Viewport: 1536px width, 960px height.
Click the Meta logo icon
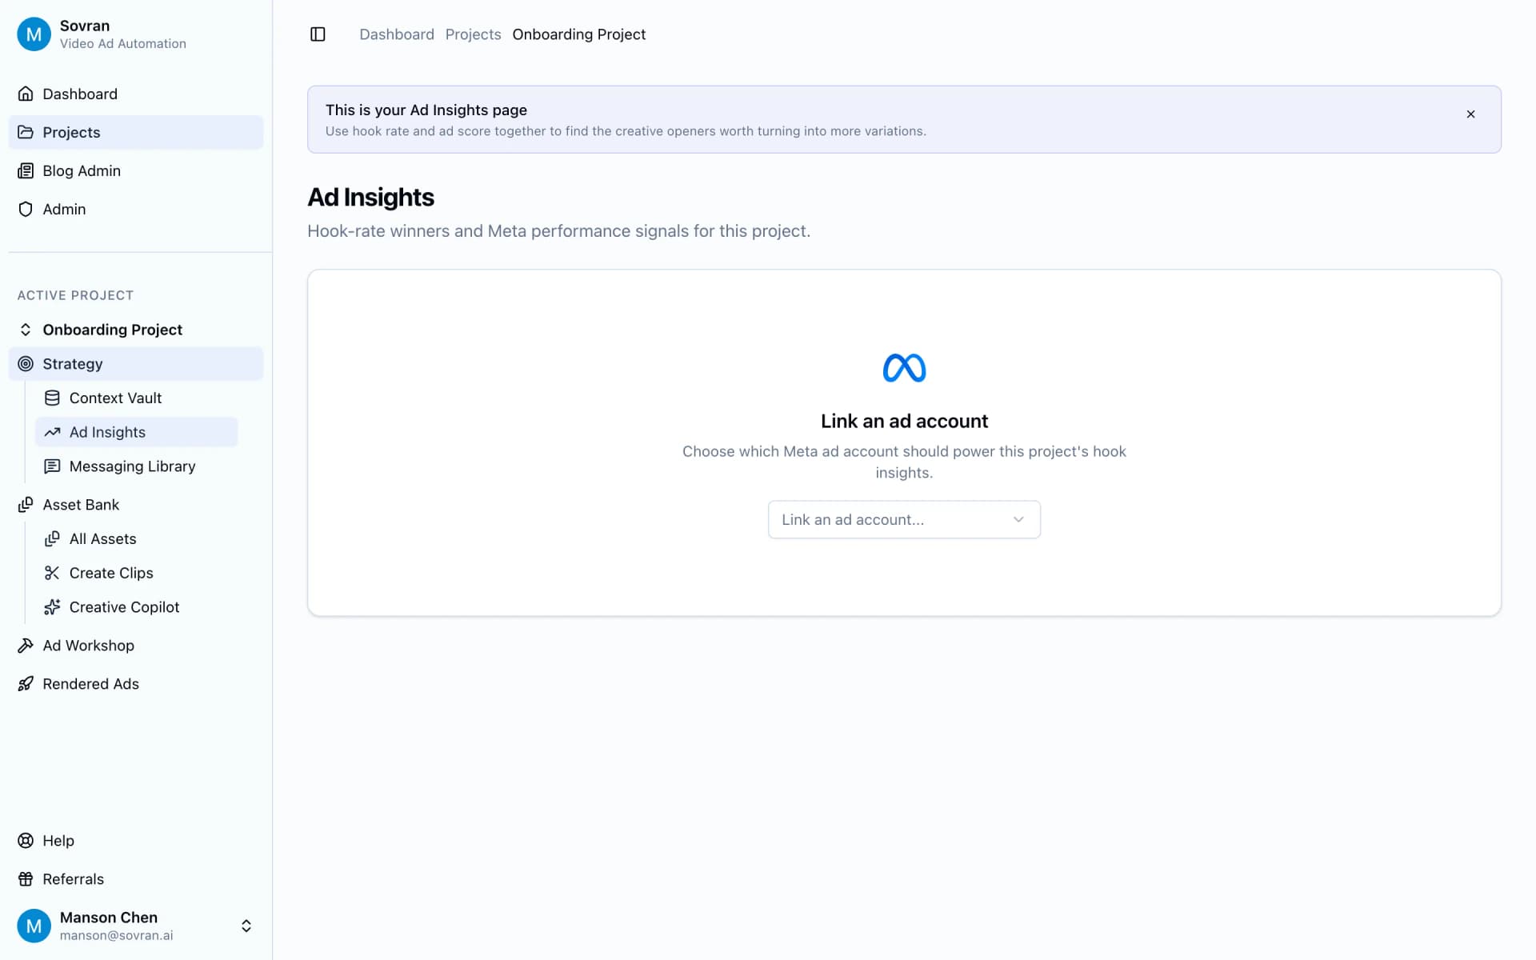click(904, 368)
